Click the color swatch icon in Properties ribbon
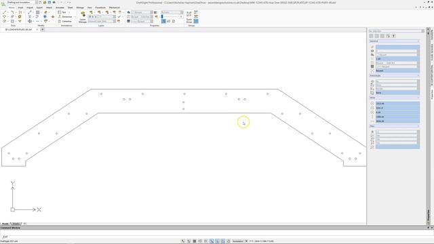 coord(155,12)
